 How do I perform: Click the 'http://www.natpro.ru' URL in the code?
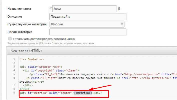141,74
